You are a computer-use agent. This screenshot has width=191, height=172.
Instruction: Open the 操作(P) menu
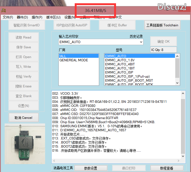tap(37, 17)
